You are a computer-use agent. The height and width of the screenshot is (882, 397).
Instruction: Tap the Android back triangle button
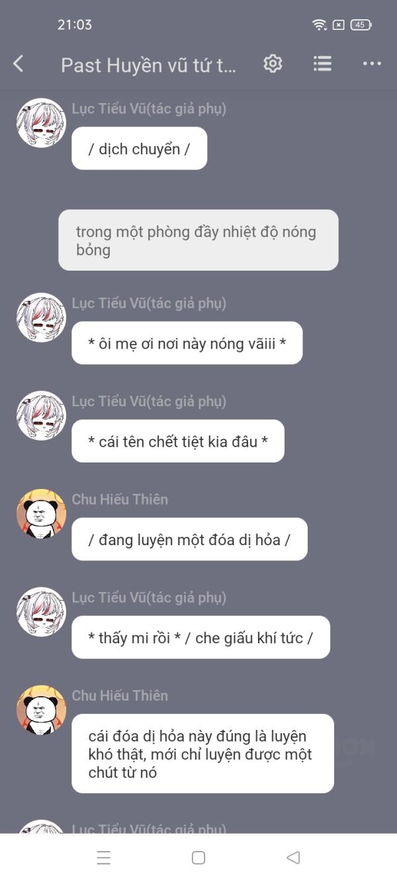click(293, 858)
